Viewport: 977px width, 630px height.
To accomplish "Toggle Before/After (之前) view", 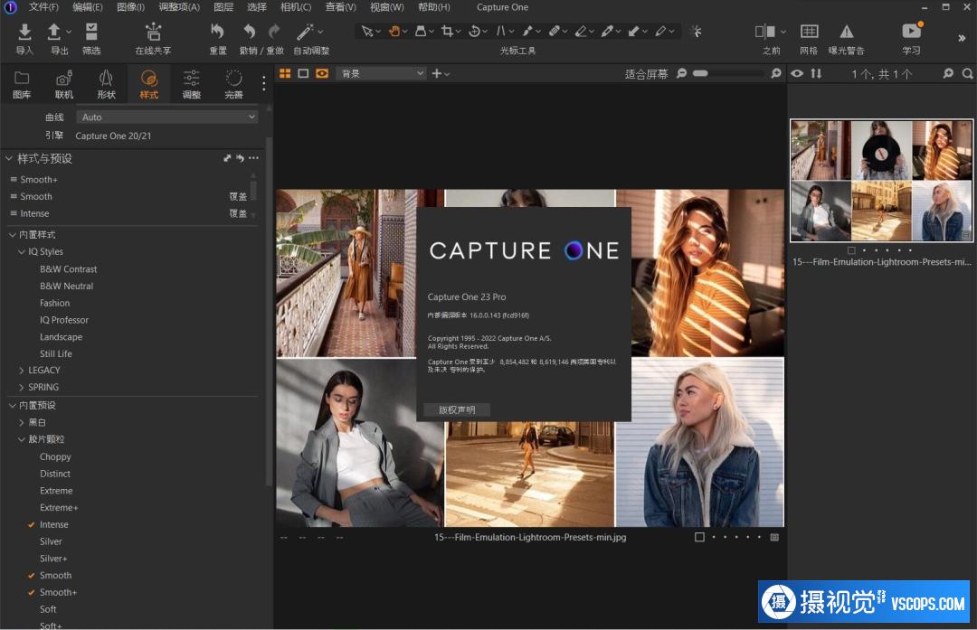I will point(765,31).
